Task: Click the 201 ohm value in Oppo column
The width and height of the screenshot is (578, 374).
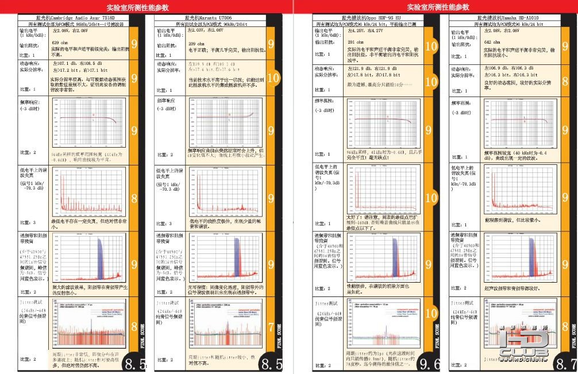Action: pyautogui.click(x=356, y=42)
